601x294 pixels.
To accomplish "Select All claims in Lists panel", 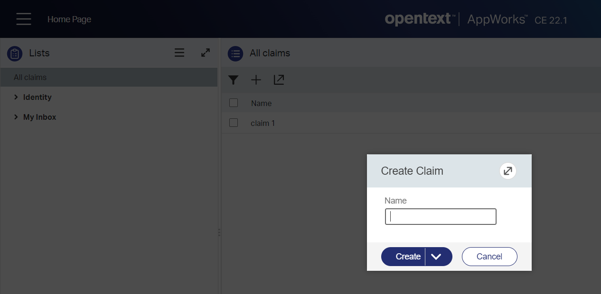I will [30, 77].
